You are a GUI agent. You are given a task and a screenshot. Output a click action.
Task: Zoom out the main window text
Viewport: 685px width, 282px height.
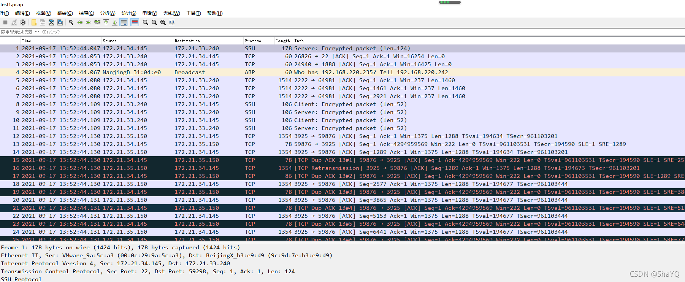[154, 22]
